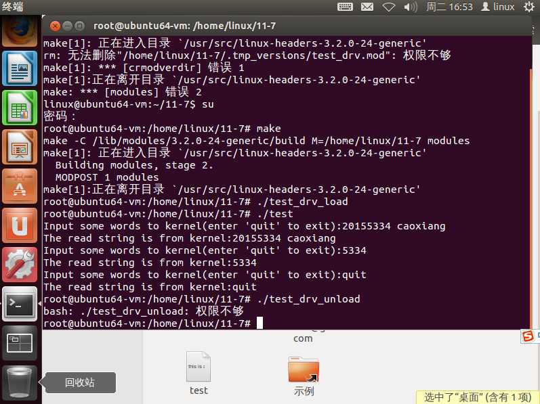Select the 示例 folder shortcut
Screen dimensions: 540x404
click(304, 376)
